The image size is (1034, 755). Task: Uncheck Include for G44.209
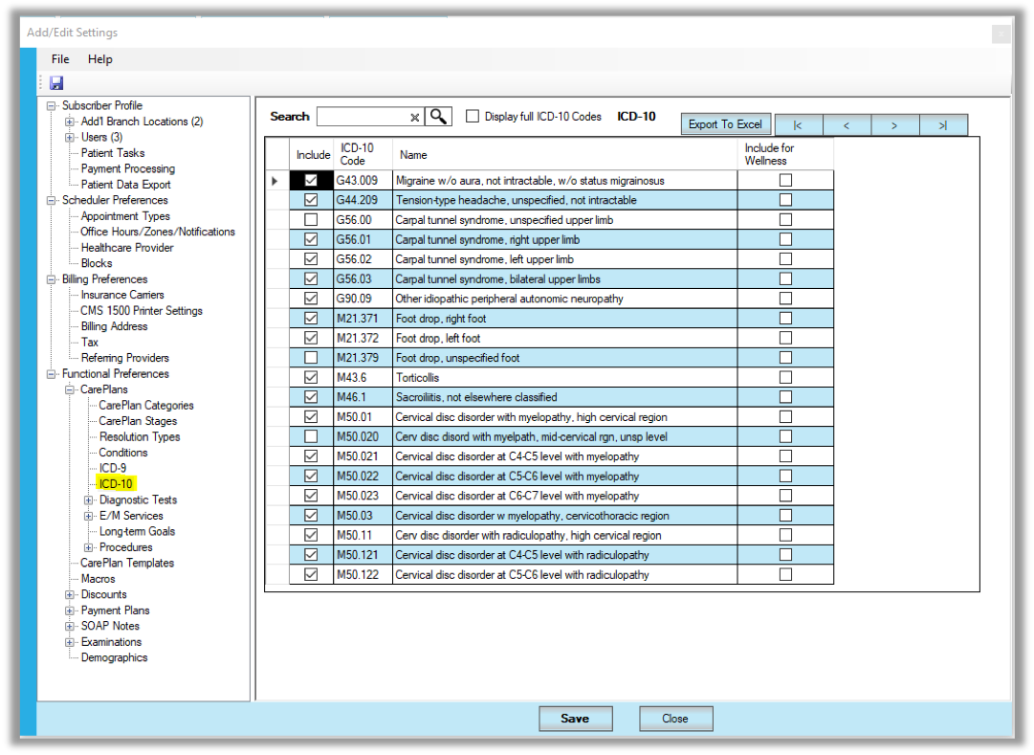point(311,200)
